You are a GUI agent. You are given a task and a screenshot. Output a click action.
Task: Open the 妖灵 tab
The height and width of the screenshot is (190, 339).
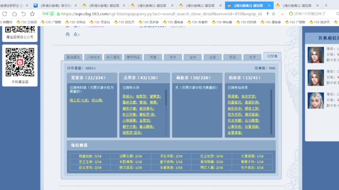pyautogui.click(x=252, y=57)
